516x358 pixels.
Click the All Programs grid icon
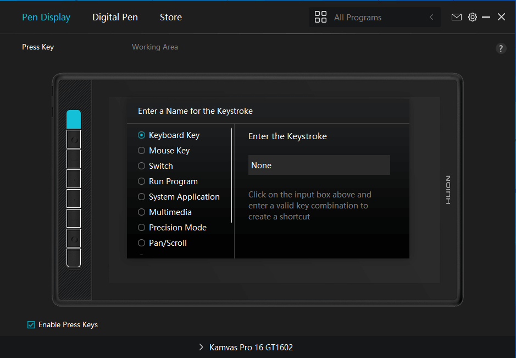coord(320,17)
